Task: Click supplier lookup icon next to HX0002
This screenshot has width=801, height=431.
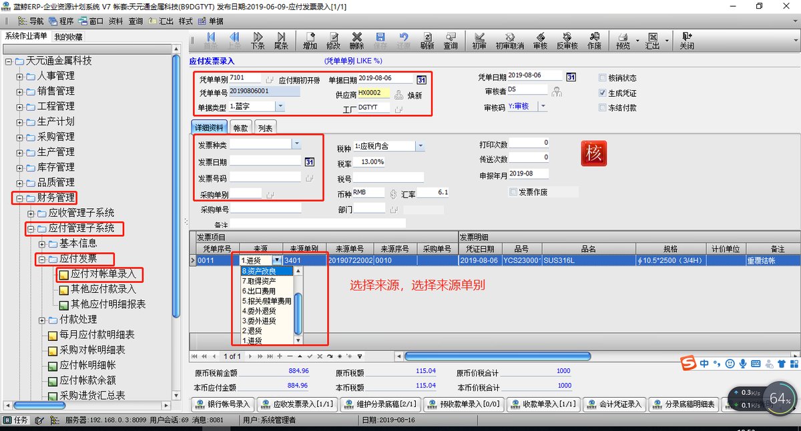Action: pyautogui.click(x=398, y=95)
